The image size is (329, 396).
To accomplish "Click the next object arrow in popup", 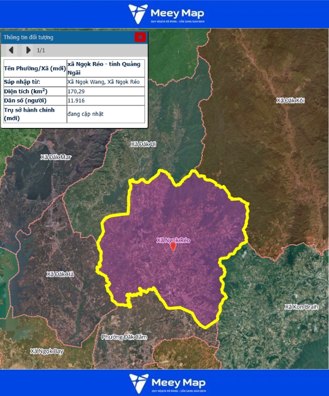I will (x=28, y=50).
